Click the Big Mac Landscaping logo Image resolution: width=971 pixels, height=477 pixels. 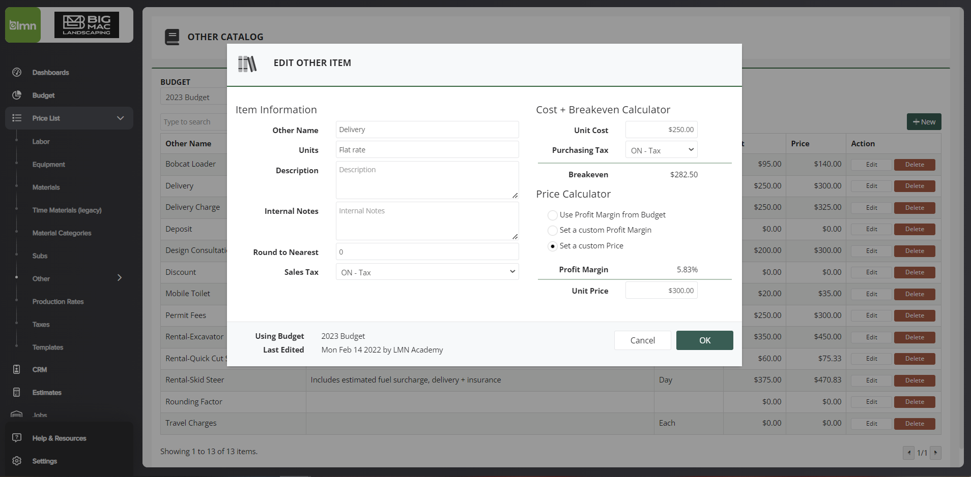point(87,25)
